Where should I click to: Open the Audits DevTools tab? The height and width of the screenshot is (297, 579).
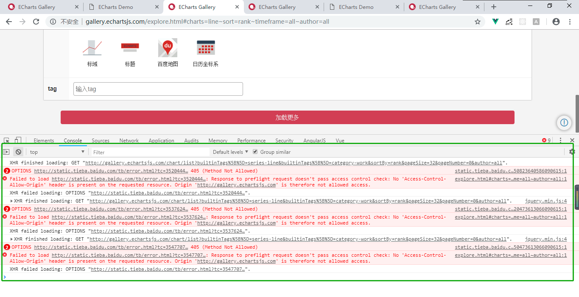pos(191,141)
